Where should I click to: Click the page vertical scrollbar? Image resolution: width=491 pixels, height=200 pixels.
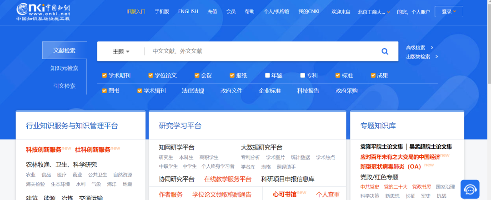(x=489, y=44)
